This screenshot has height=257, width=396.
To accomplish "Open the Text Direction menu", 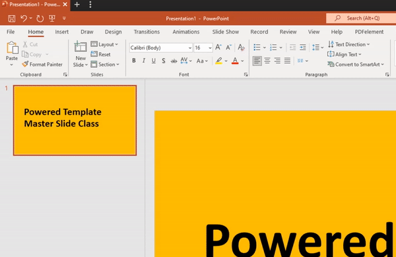I will [348, 44].
